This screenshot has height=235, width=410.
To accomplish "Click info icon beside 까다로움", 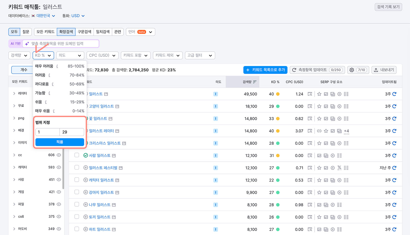I will click(52, 84).
